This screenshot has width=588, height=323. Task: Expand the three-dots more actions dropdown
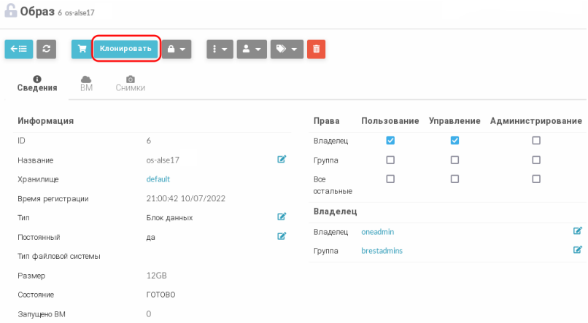[220, 49]
